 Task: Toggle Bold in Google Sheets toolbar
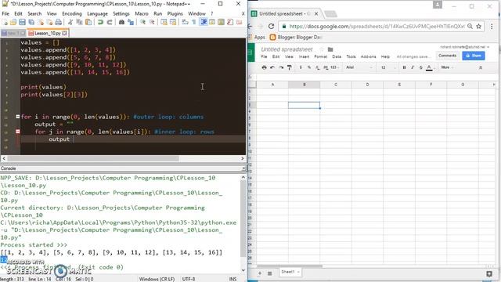(404, 67)
